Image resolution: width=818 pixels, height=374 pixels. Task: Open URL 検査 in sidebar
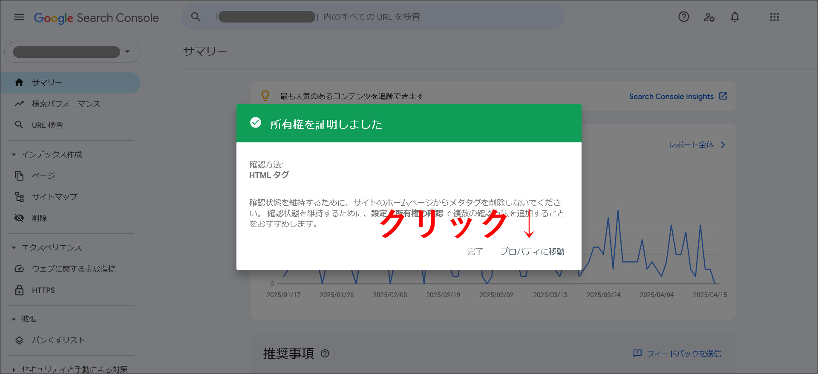[x=47, y=125]
